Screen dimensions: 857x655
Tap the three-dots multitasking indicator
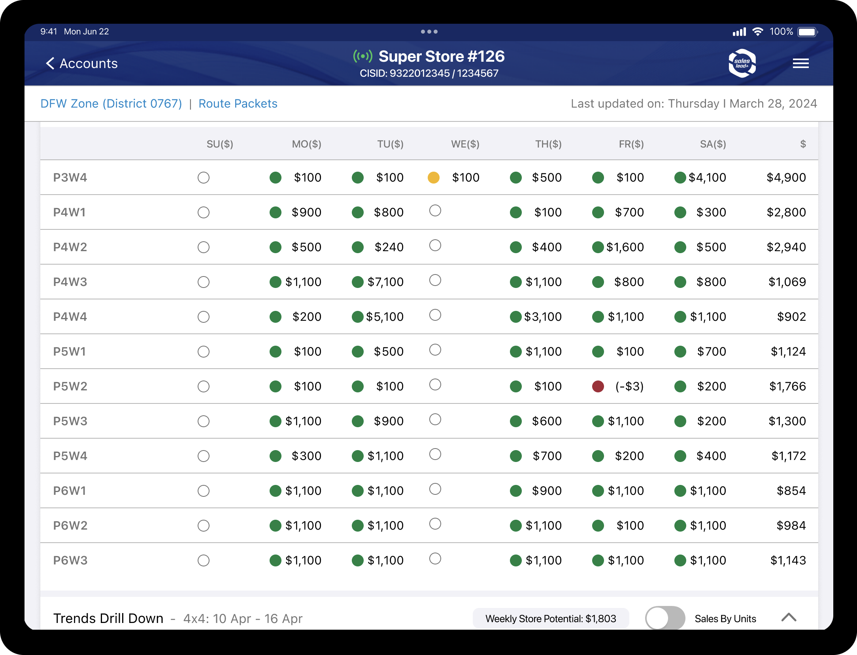tap(429, 32)
